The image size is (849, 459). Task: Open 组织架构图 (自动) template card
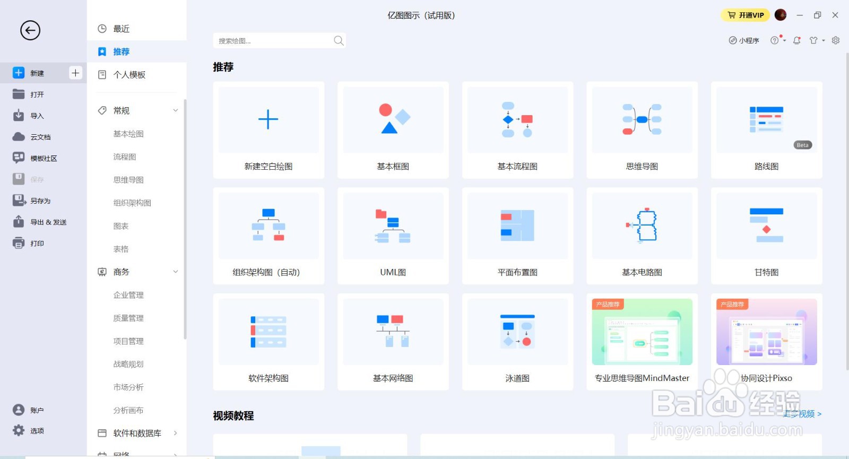click(268, 236)
